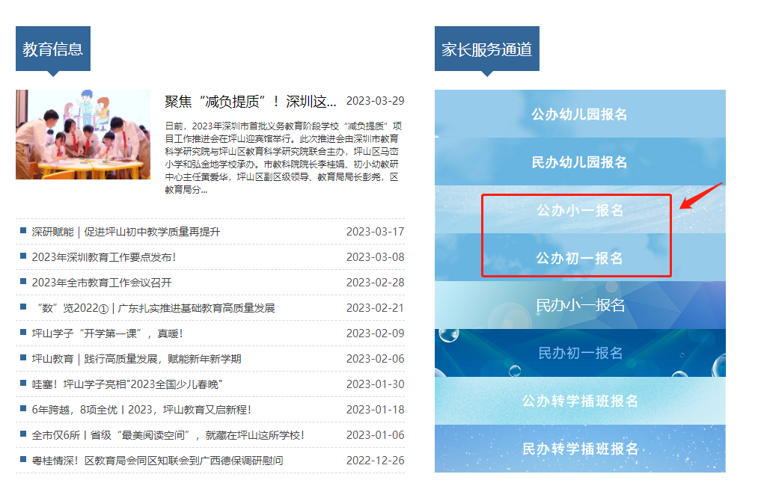Open the 民办小一报名 banner
Viewport: 758px width, 489px height.
point(580,305)
